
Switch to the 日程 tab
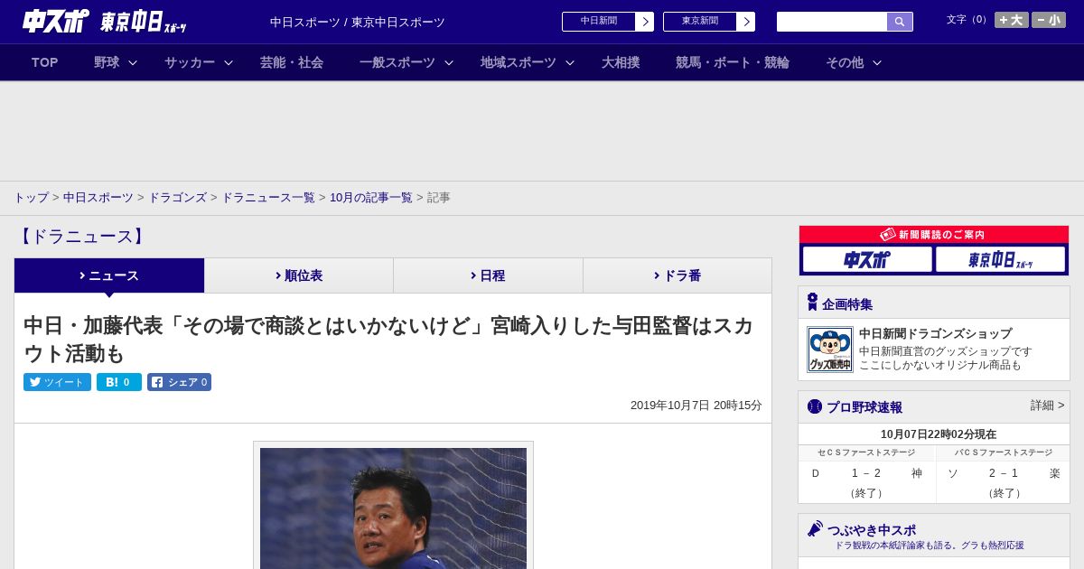(489, 275)
